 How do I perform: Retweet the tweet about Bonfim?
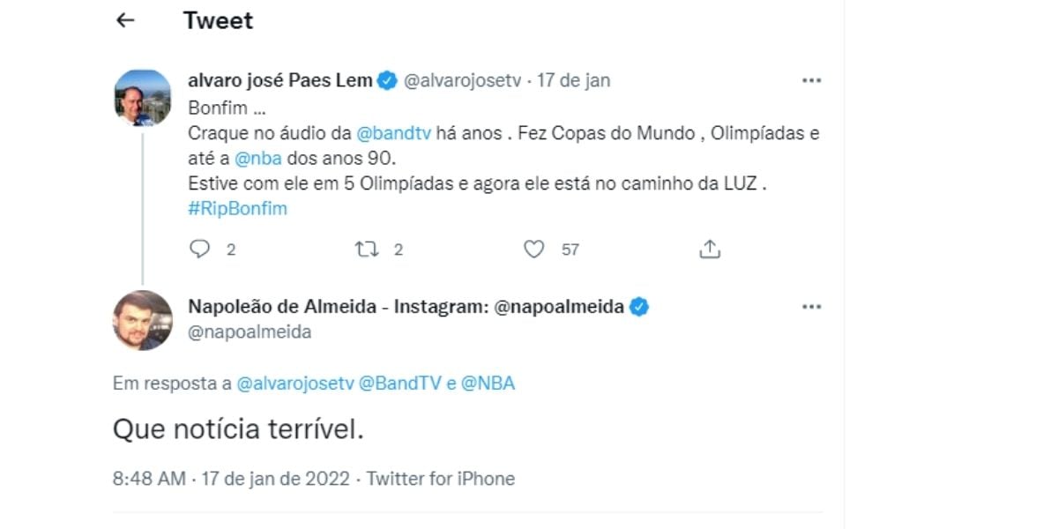(x=367, y=250)
